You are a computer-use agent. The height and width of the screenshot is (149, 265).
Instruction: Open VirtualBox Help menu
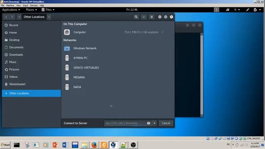click(42, 5)
